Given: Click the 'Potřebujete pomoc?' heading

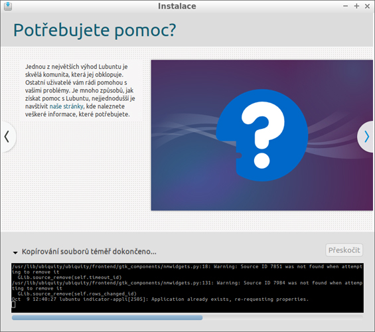Looking at the screenshot, I should point(95,31).
